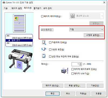
Task: Switch to the 페이지 설정 tab
Action: pyautogui.click(x=17, y=8)
